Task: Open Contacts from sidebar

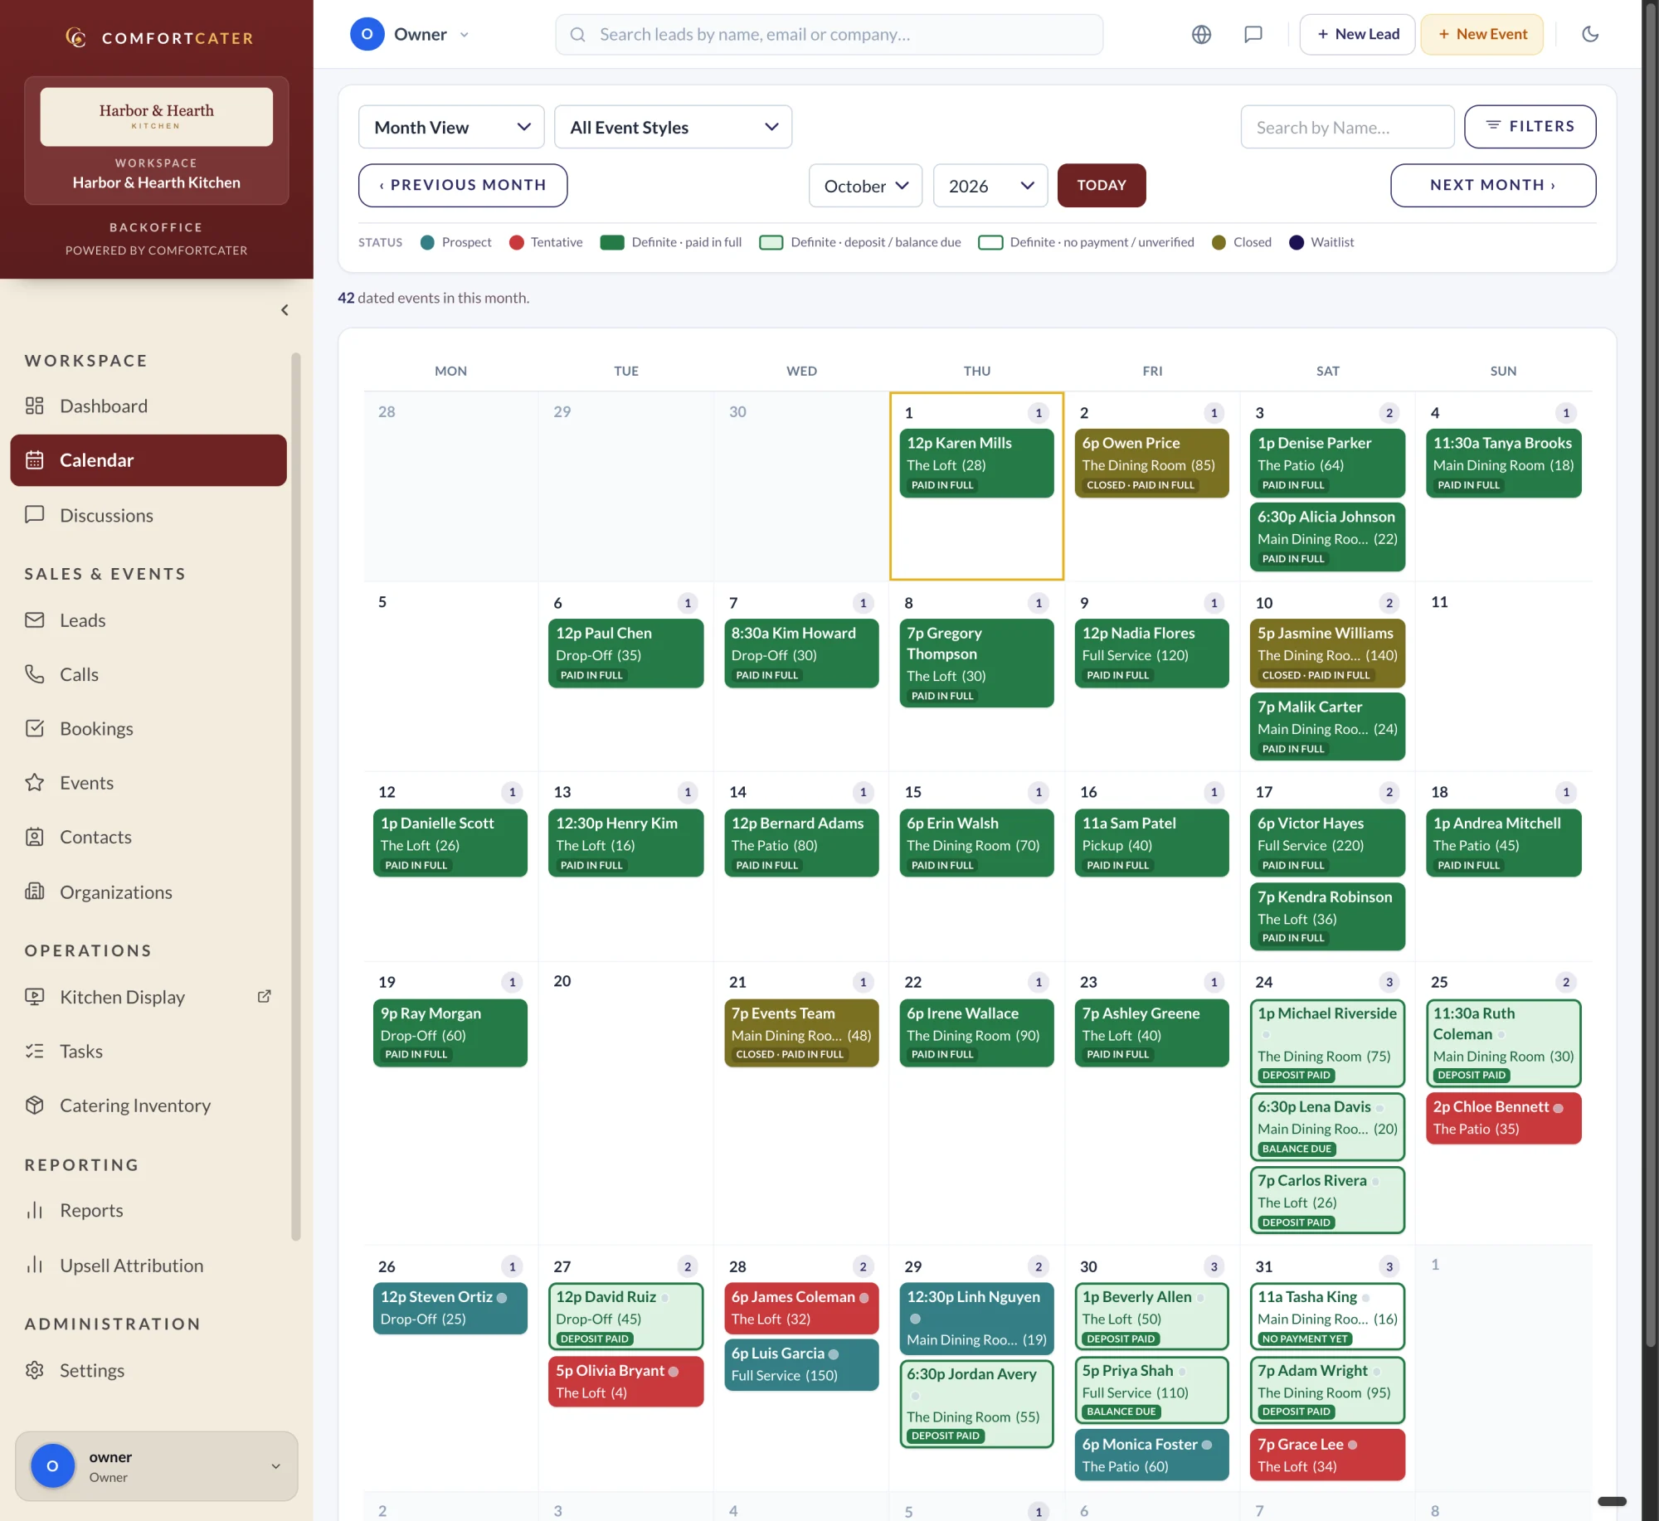Action: click(148, 837)
